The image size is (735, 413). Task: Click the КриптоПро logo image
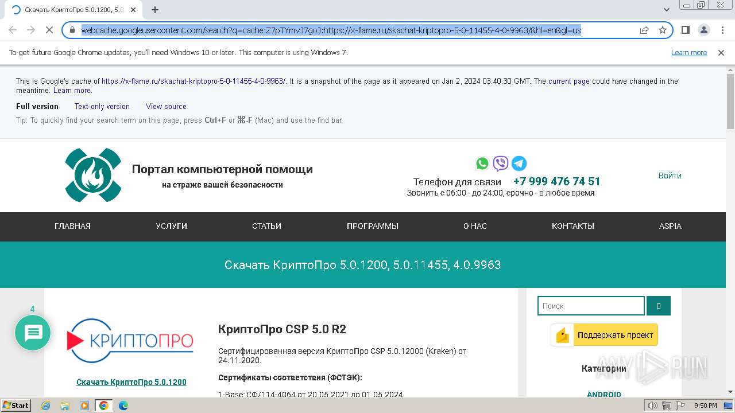point(131,341)
